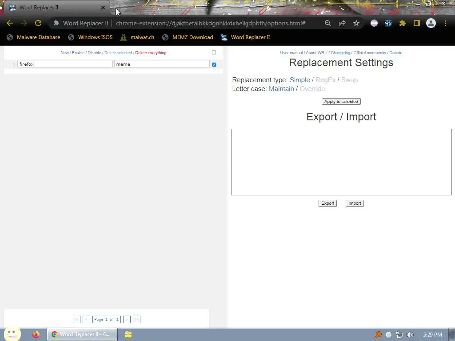Click the 5:29 PM taskbar clock
455x341 pixels.
click(432, 335)
